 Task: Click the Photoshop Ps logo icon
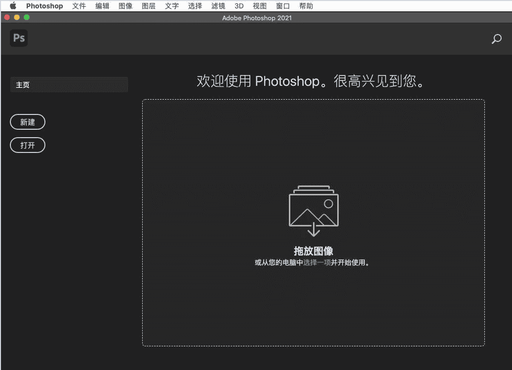[19, 38]
